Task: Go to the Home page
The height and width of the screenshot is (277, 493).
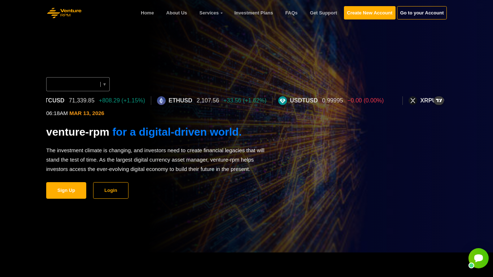Action: (147, 13)
